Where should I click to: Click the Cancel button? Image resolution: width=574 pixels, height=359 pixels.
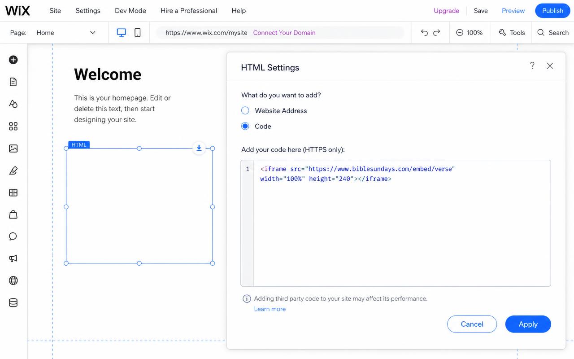[x=472, y=324]
